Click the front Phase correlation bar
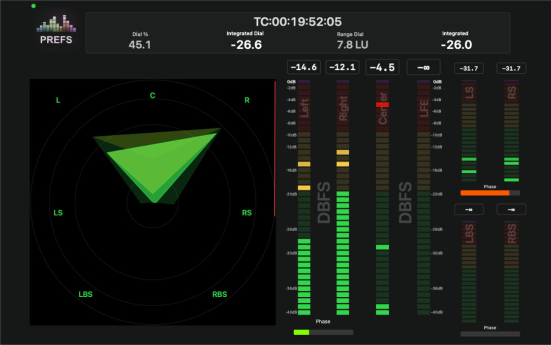This screenshot has width=551, height=345. [x=323, y=332]
